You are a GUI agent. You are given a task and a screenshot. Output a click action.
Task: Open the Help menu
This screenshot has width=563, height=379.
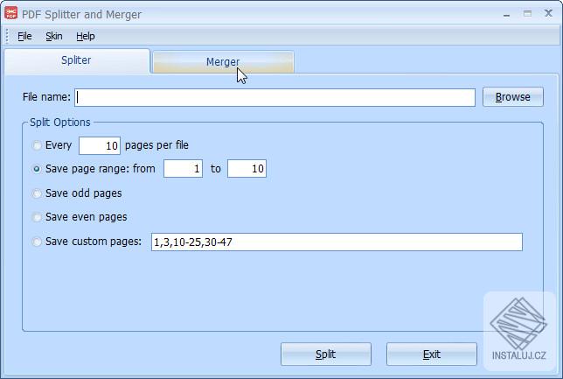click(x=86, y=36)
